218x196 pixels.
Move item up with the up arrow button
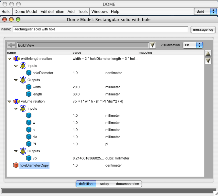tap(208, 53)
